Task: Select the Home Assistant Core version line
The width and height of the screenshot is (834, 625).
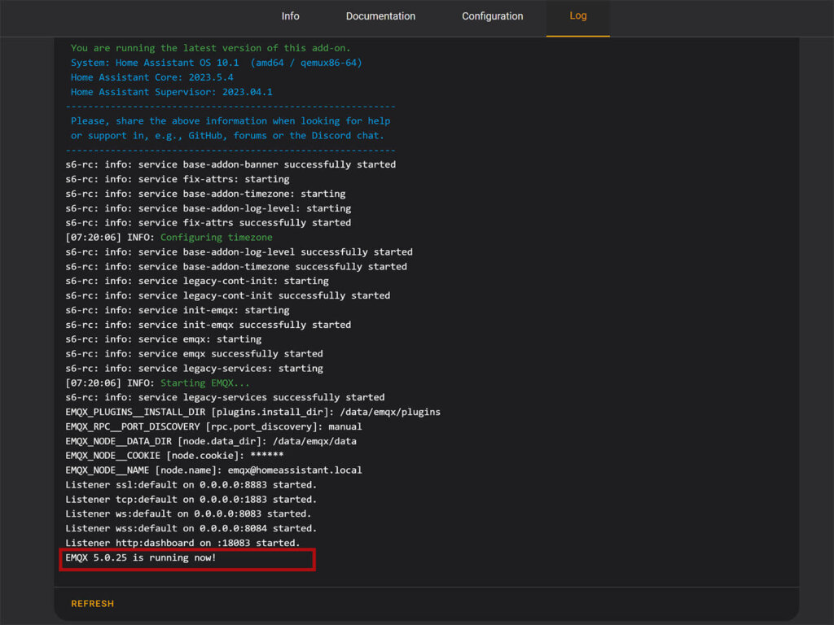Action: pos(165,77)
